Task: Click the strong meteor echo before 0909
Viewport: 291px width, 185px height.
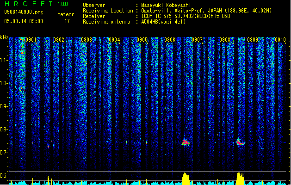Action: [240, 143]
